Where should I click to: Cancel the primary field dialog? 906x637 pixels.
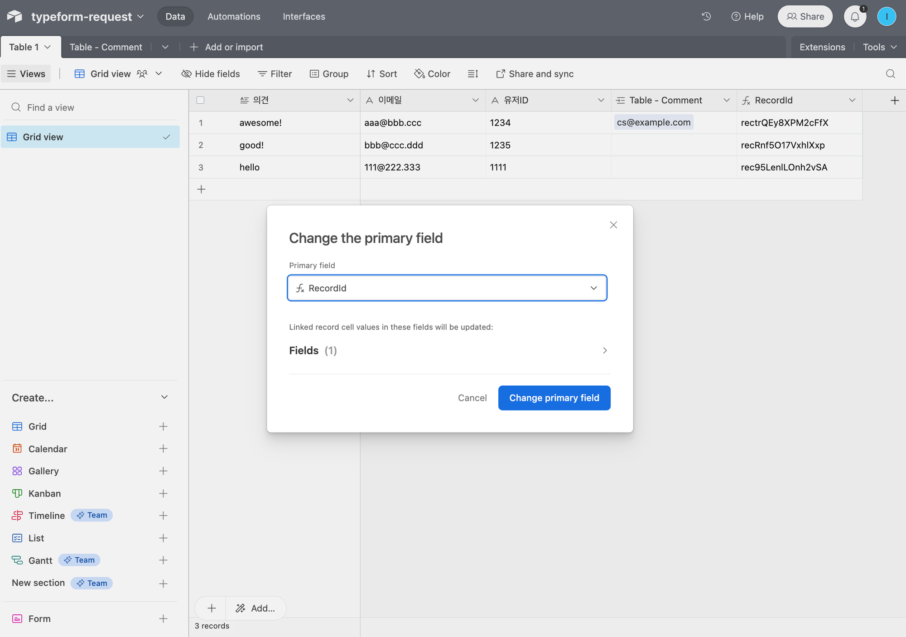(x=472, y=398)
